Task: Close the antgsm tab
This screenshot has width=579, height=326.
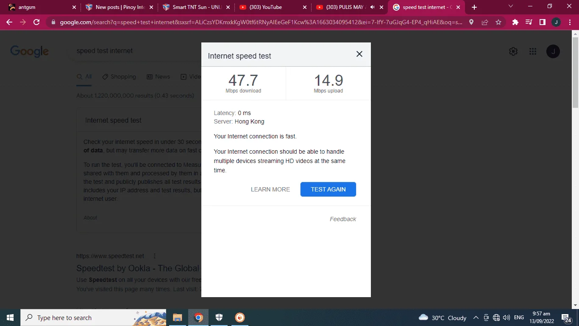Action: tap(74, 7)
